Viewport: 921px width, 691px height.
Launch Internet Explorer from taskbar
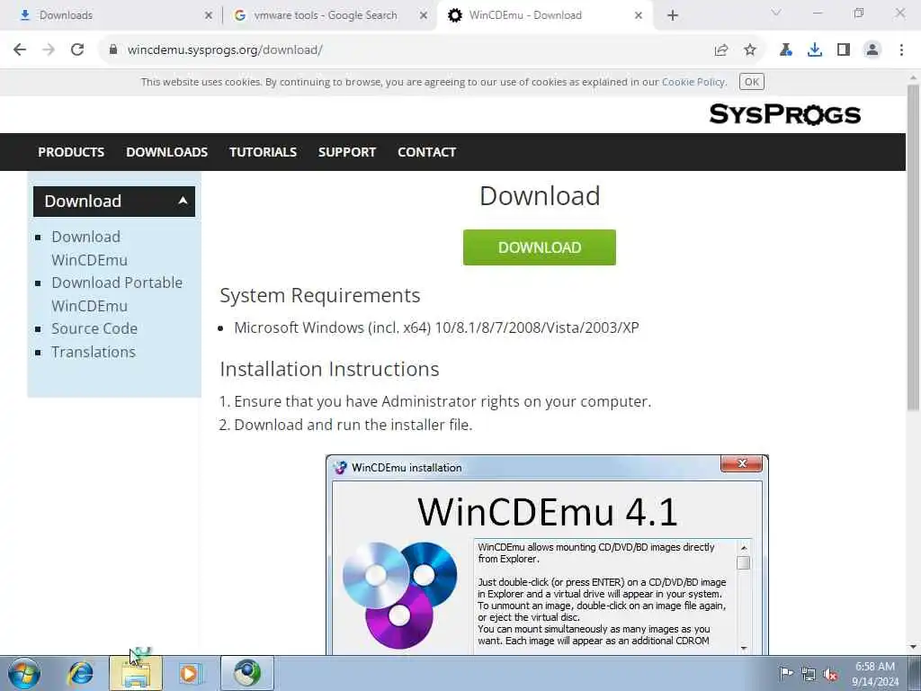(x=80, y=673)
